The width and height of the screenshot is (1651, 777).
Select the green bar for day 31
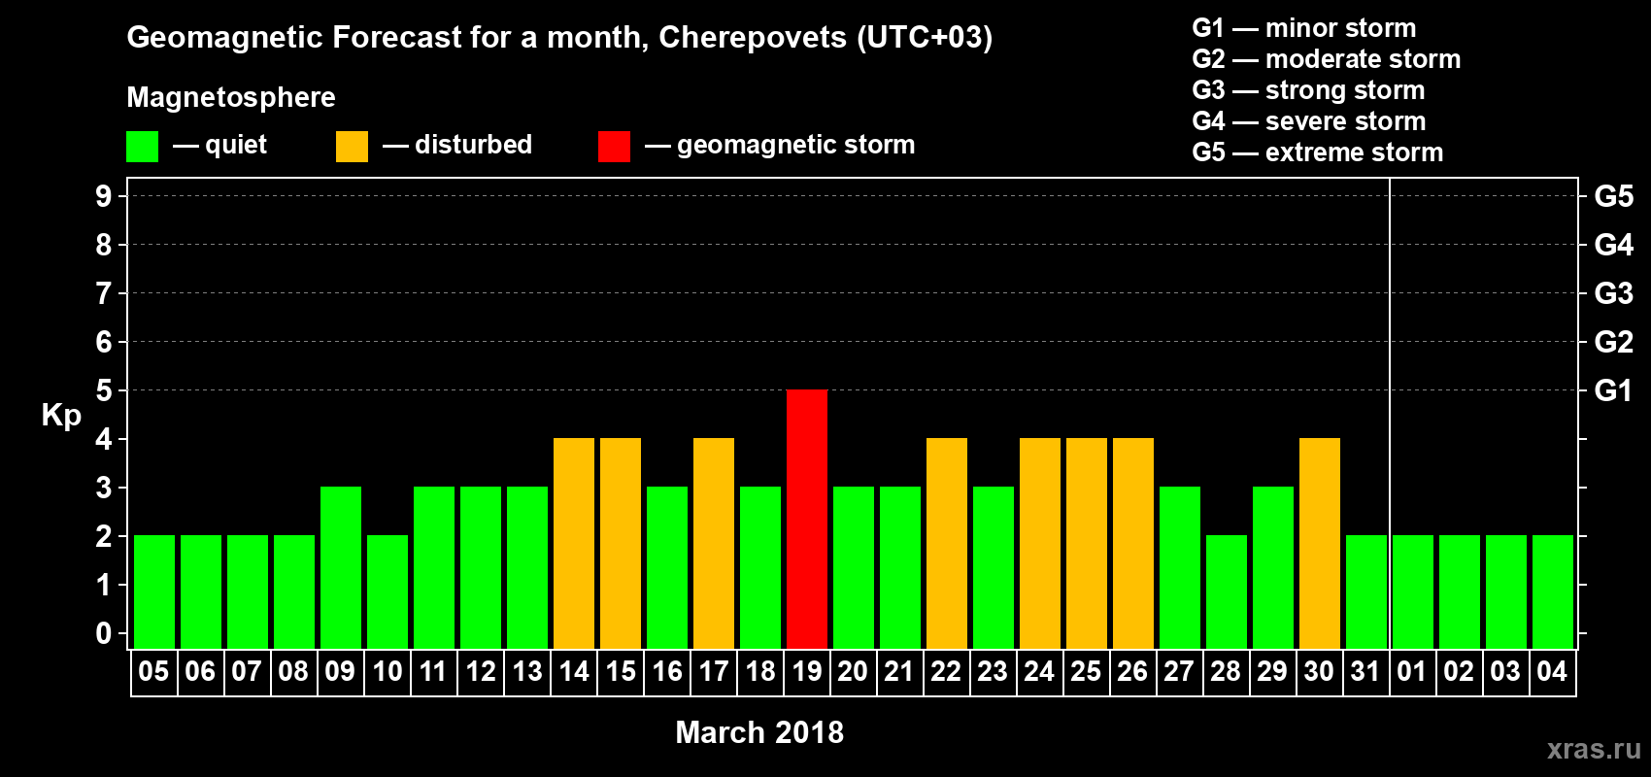[x=1366, y=591]
